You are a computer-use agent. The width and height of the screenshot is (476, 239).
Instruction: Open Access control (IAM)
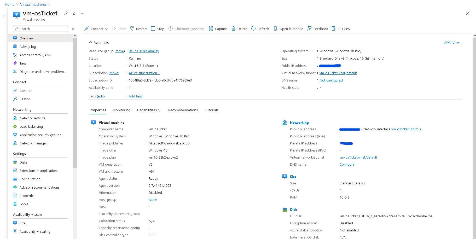tap(40, 55)
